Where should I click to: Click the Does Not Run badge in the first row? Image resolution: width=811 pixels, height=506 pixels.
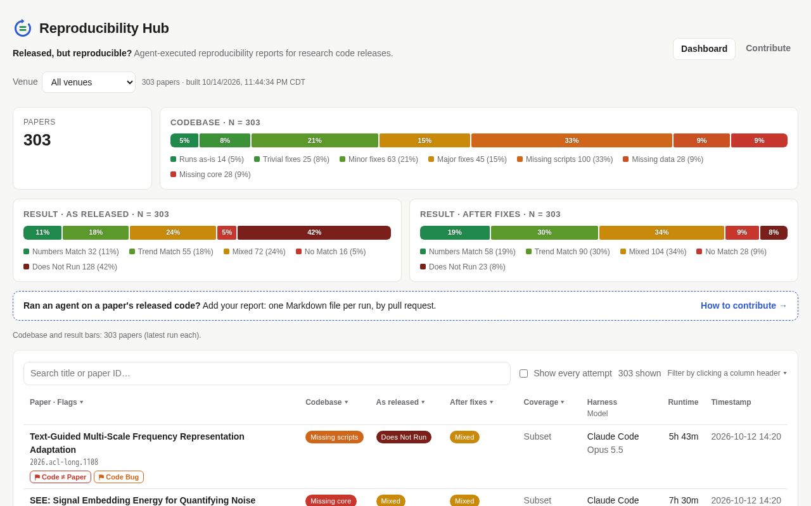[404, 437]
